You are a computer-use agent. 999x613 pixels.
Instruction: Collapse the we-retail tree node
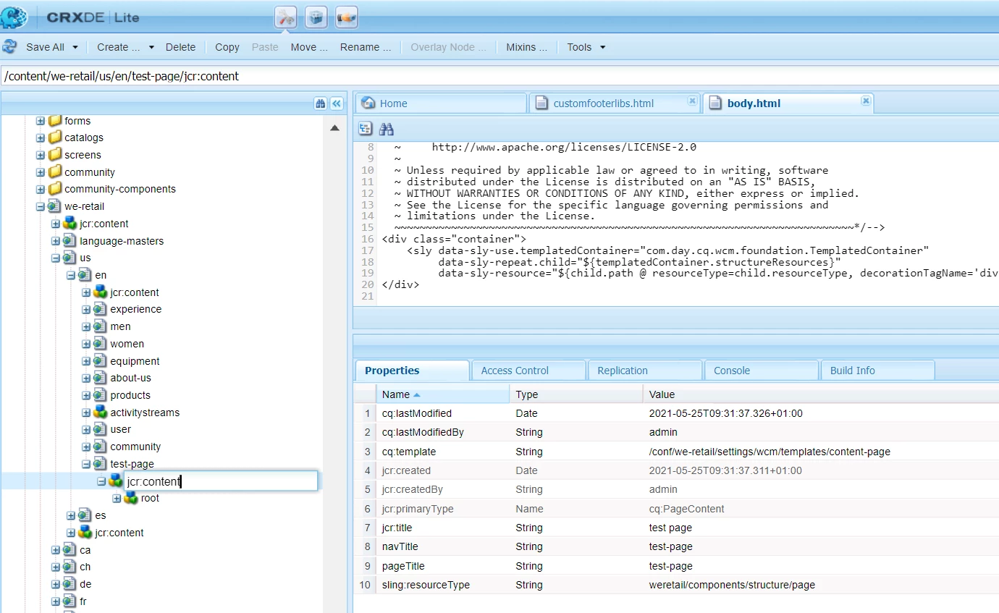pyautogui.click(x=41, y=206)
